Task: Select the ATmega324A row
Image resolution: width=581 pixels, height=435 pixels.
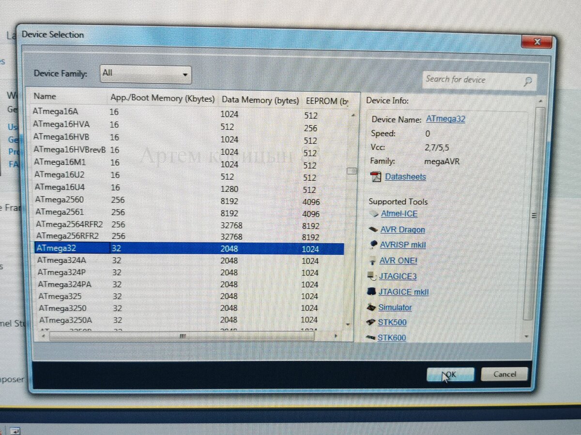Action: coord(189,261)
